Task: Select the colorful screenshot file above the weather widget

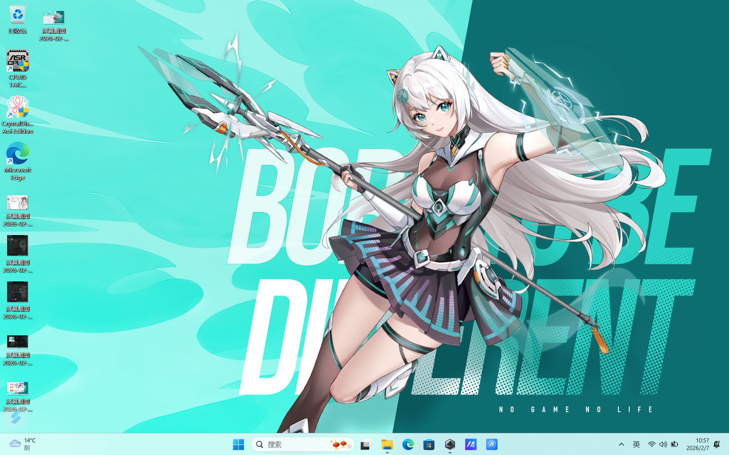Action: point(18,396)
